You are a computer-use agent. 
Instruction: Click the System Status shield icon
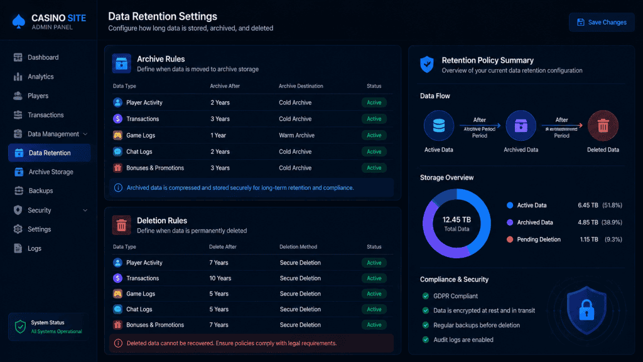[20, 327]
